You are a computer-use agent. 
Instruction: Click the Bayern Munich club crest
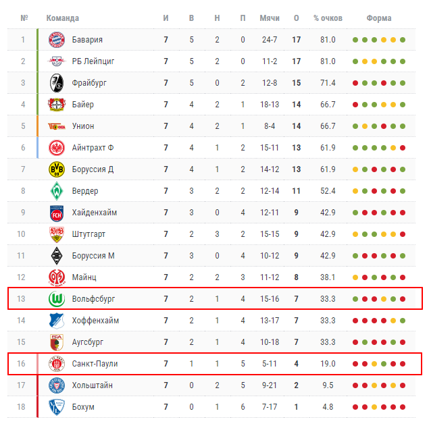(56, 40)
